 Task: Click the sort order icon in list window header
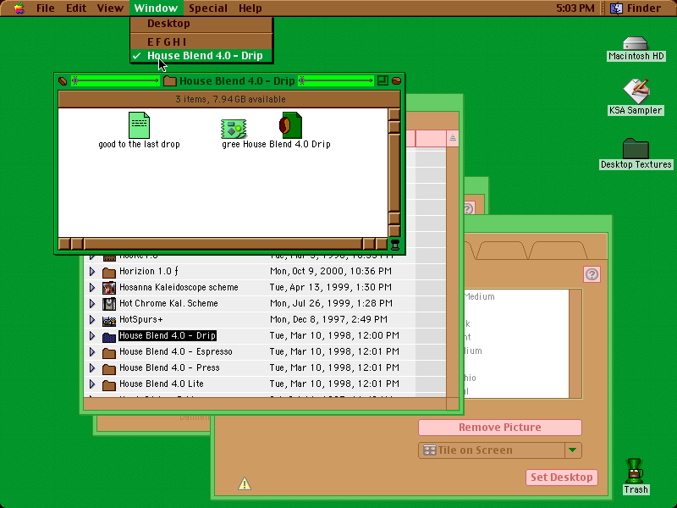(453, 138)
